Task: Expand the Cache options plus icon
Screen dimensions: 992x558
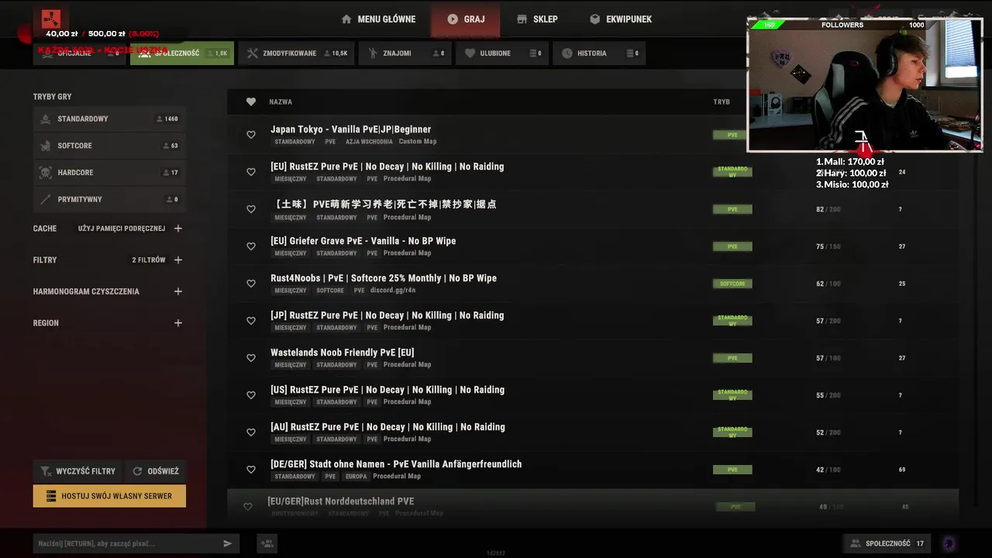Action: coord(178,229)
